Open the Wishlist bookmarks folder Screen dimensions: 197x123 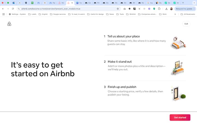point(131,14)
